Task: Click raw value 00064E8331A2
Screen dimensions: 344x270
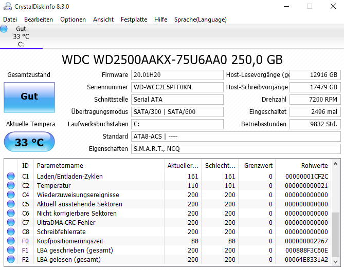Action: pyautogui.click(x=306, y=260)
